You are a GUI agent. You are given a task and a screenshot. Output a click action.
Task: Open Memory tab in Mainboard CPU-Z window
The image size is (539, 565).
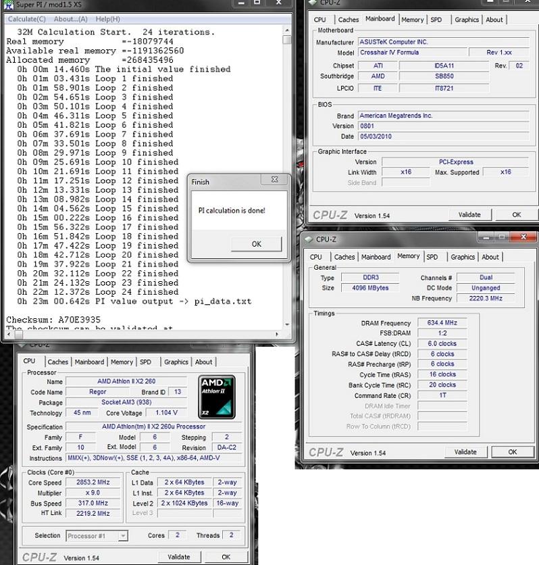coord(412,20)
